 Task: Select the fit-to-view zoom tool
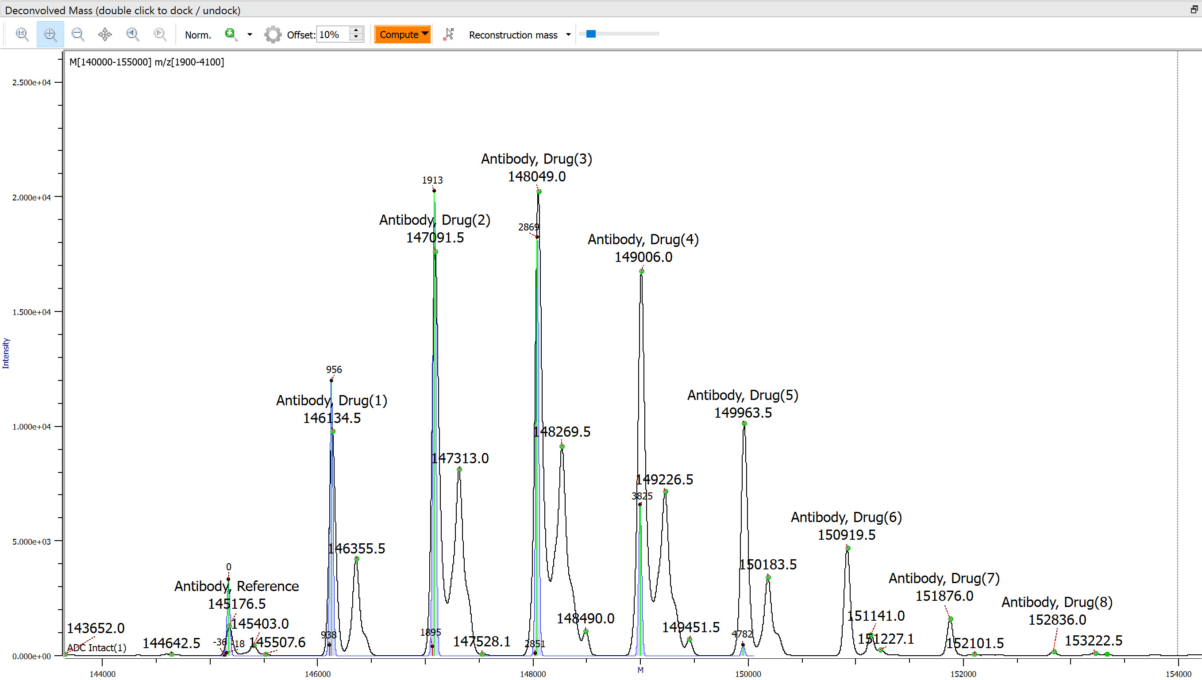coord(22,34)
